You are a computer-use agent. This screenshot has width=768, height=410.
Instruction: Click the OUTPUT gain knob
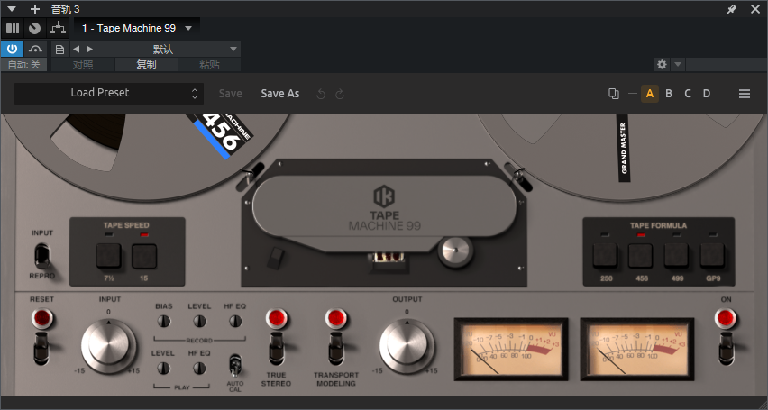click(407, 345)
